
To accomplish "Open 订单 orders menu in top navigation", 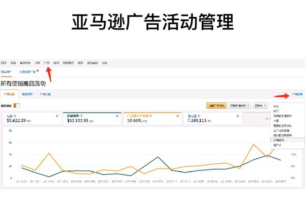I will tap(38, 63).
